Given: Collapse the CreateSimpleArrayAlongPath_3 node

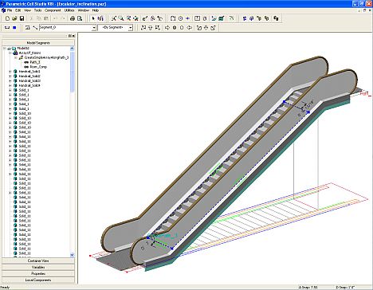Looking at the screenshot, I should click(x=15, y=57).
